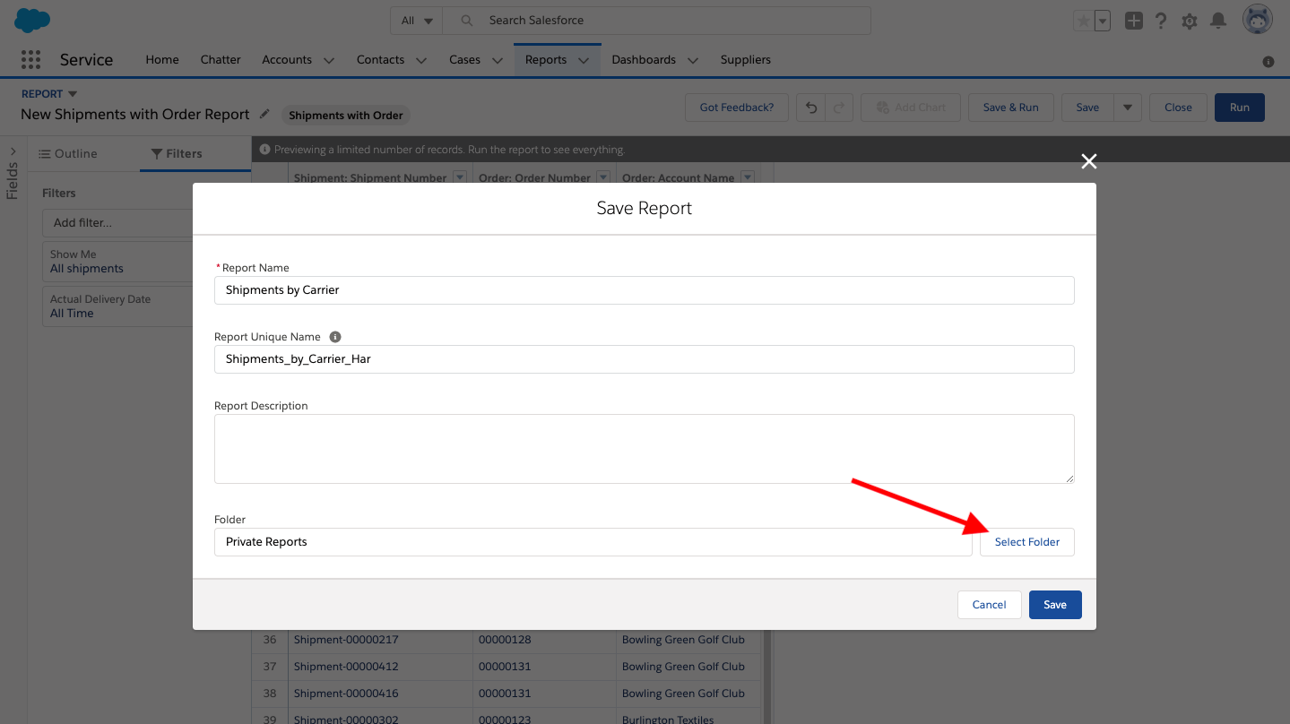Click the blue Run button

point(1239,108)
